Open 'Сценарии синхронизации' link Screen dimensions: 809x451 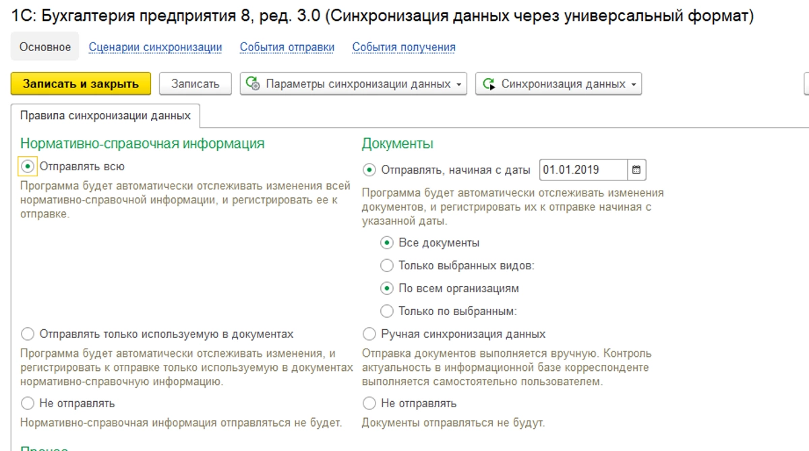click(155, 47)
